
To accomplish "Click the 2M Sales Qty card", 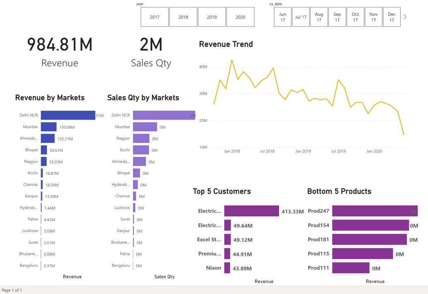I will [151, 51].
